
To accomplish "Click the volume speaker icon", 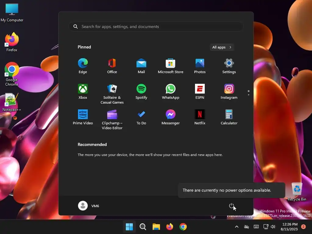I will (x=273, y=227).
